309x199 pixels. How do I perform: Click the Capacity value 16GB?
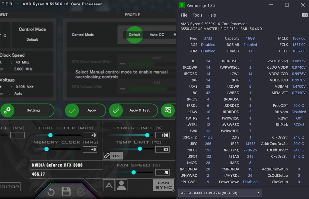click(x=250, y=38)
